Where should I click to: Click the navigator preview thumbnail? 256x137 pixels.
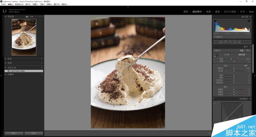[24, 37]
